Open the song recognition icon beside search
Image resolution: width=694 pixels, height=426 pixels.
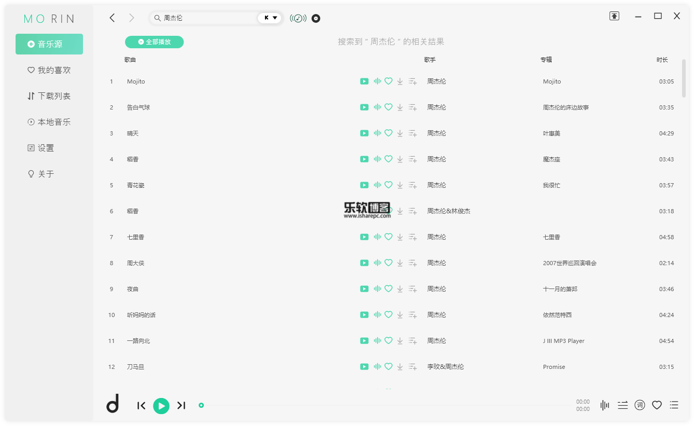click(298, 19)
